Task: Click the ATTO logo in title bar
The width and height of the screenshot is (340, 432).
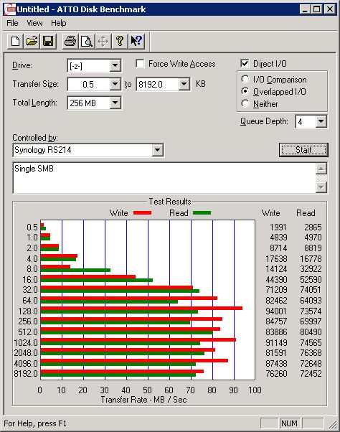Action: [x=10, y=9]
